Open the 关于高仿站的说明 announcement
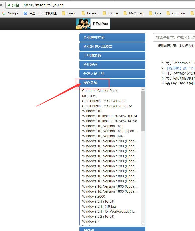The width and height of the screenshot is (195, 231). click(180, 78)
